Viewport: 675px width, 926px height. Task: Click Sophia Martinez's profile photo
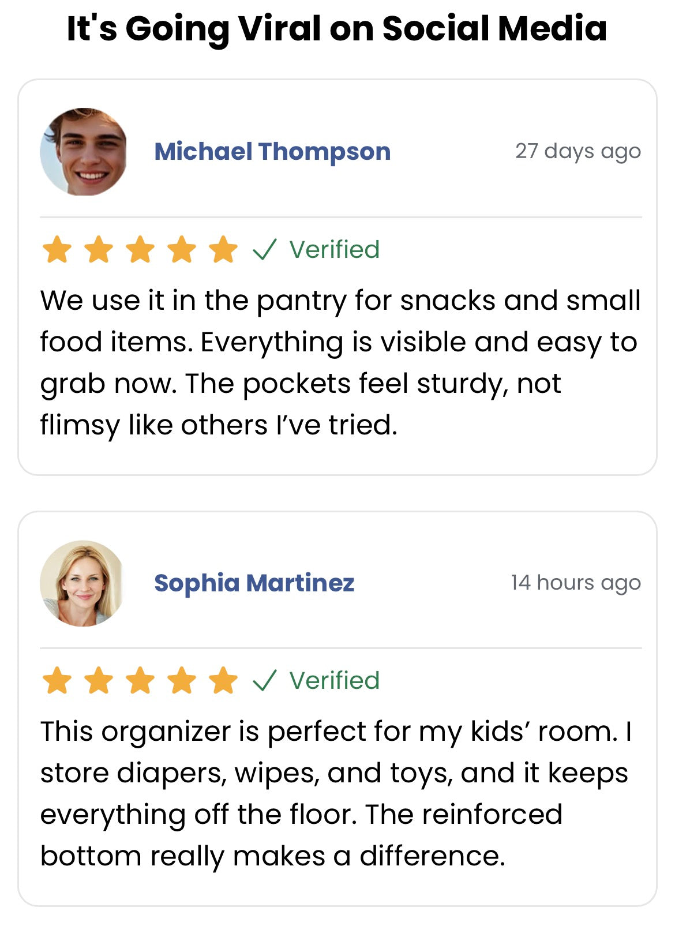click(x=83, y=583)
